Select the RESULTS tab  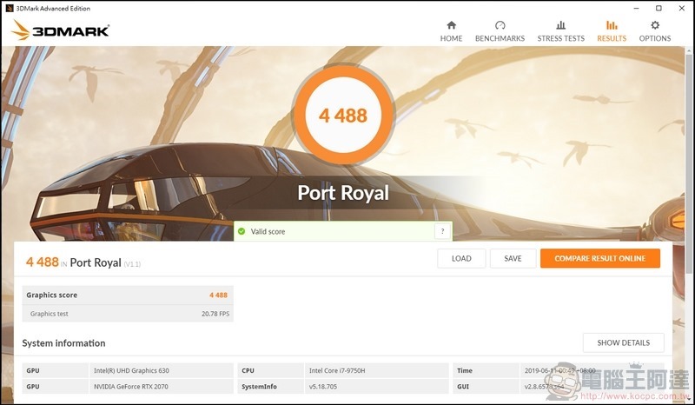[612, 31]
